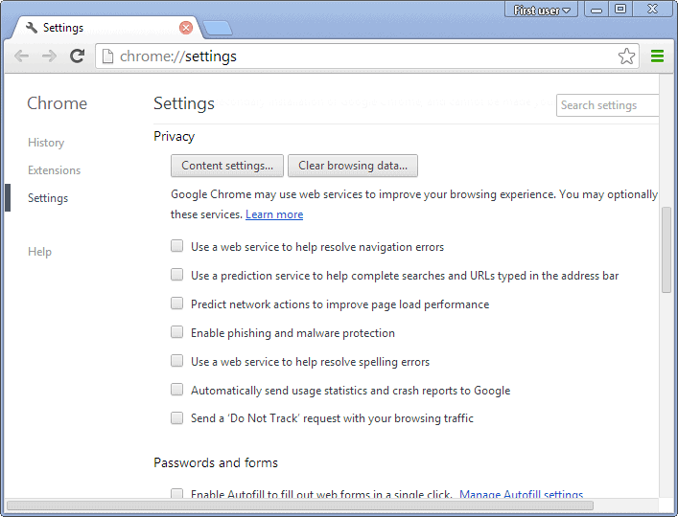Open Extensions from the sidebar
Image resolution: width=678 pixels, height=517 pixels.
(x=54, y=170)
